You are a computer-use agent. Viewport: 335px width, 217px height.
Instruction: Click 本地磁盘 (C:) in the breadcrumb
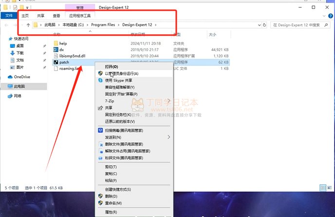73,25
